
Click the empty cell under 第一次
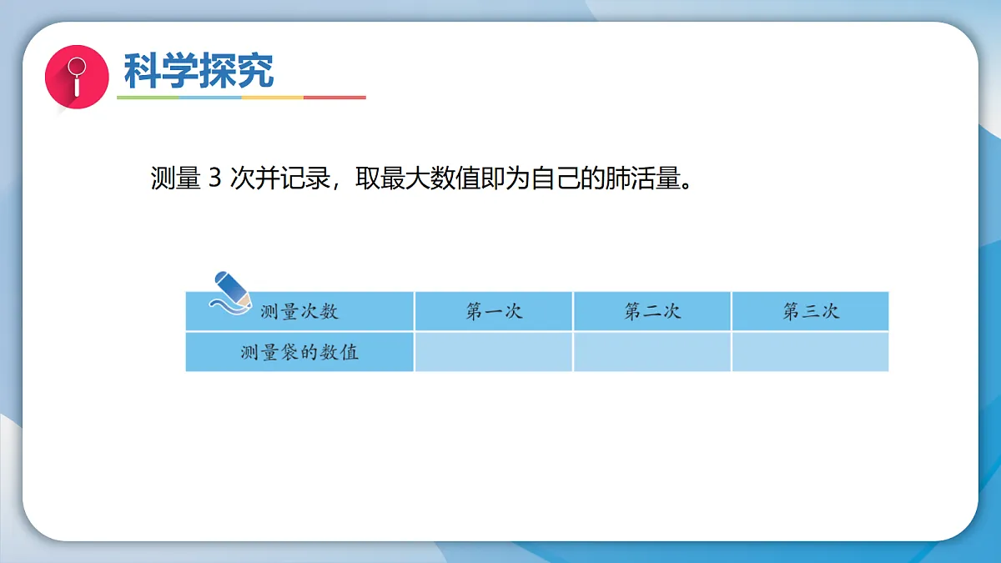click(x=494, y=352)
